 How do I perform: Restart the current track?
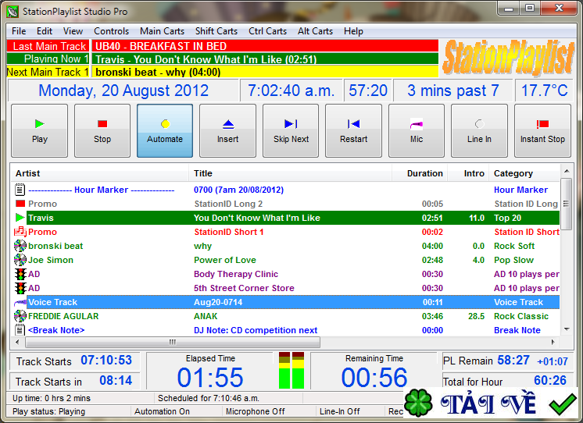(x=353, y=130)
